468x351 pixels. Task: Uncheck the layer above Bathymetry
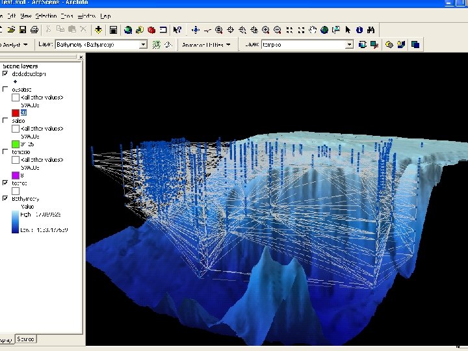click(5, 183)
